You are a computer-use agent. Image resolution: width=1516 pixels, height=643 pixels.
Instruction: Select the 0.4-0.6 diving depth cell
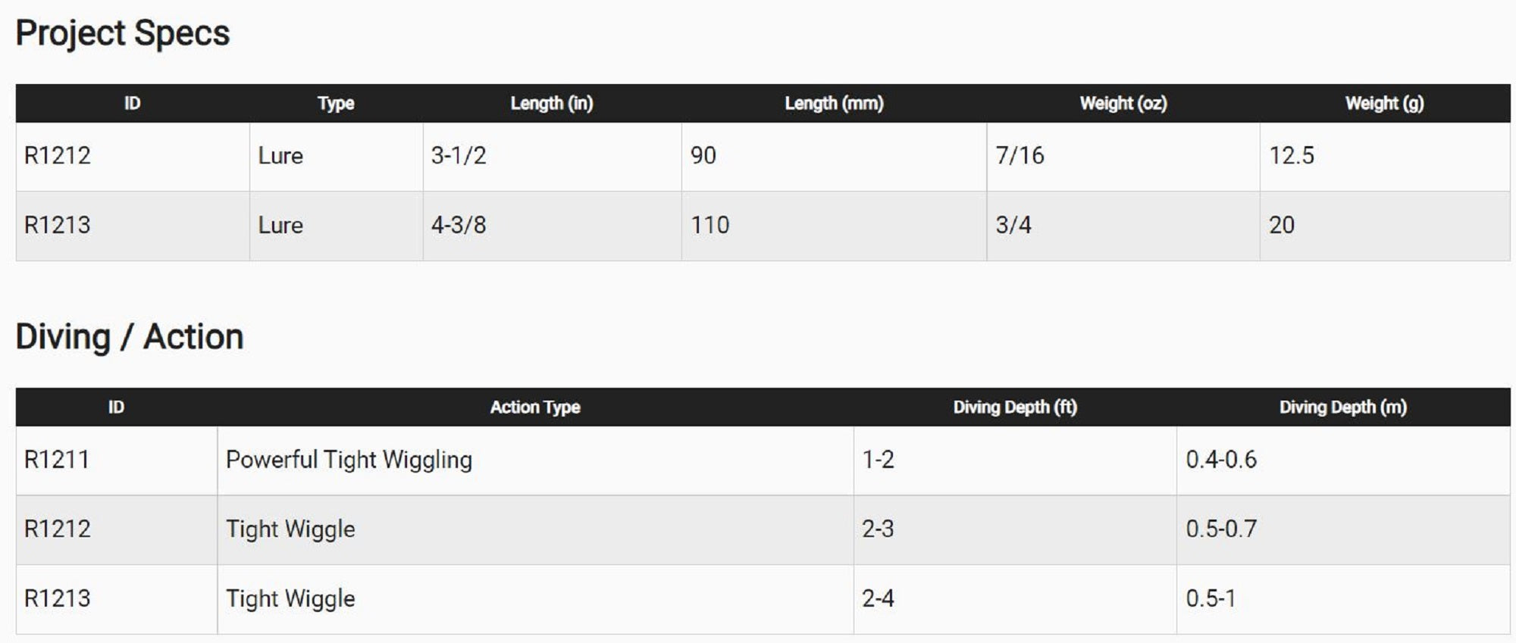1221,460
